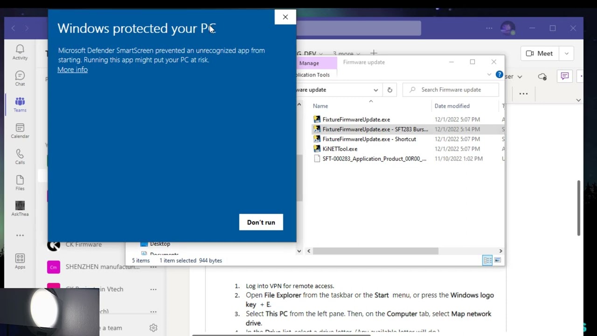Open Application Tools ribbon tab
The image size is (597, 336).
click(x=313, y=75)
